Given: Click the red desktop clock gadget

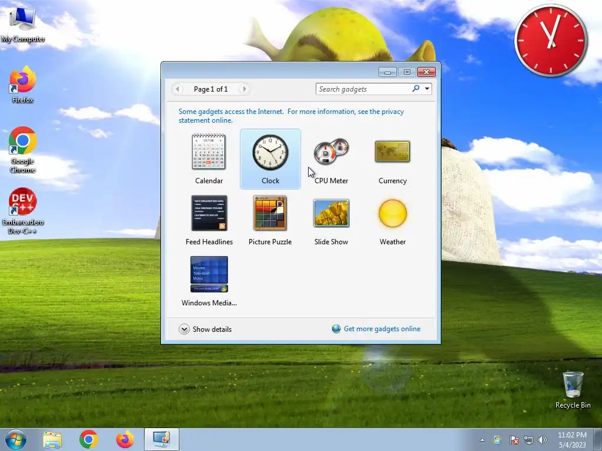Looking at the screenshot, I should pyautogui.click(x=551, y=41).
